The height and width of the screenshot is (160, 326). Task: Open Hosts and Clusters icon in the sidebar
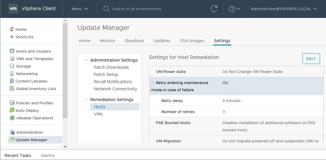(x=12, y=51)
